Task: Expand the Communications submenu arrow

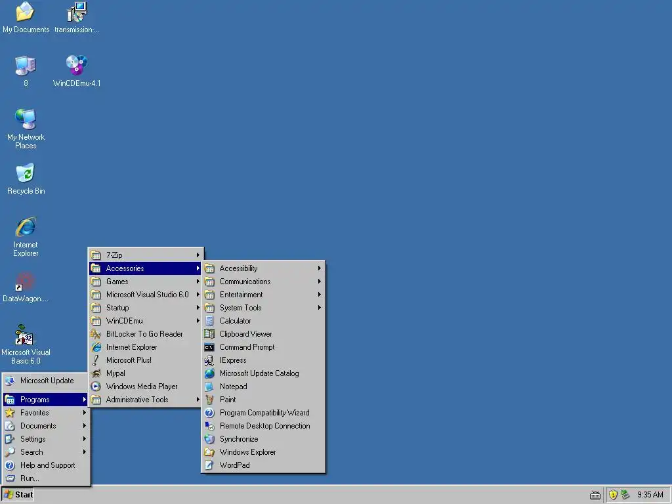Action: tap(320, 281)
